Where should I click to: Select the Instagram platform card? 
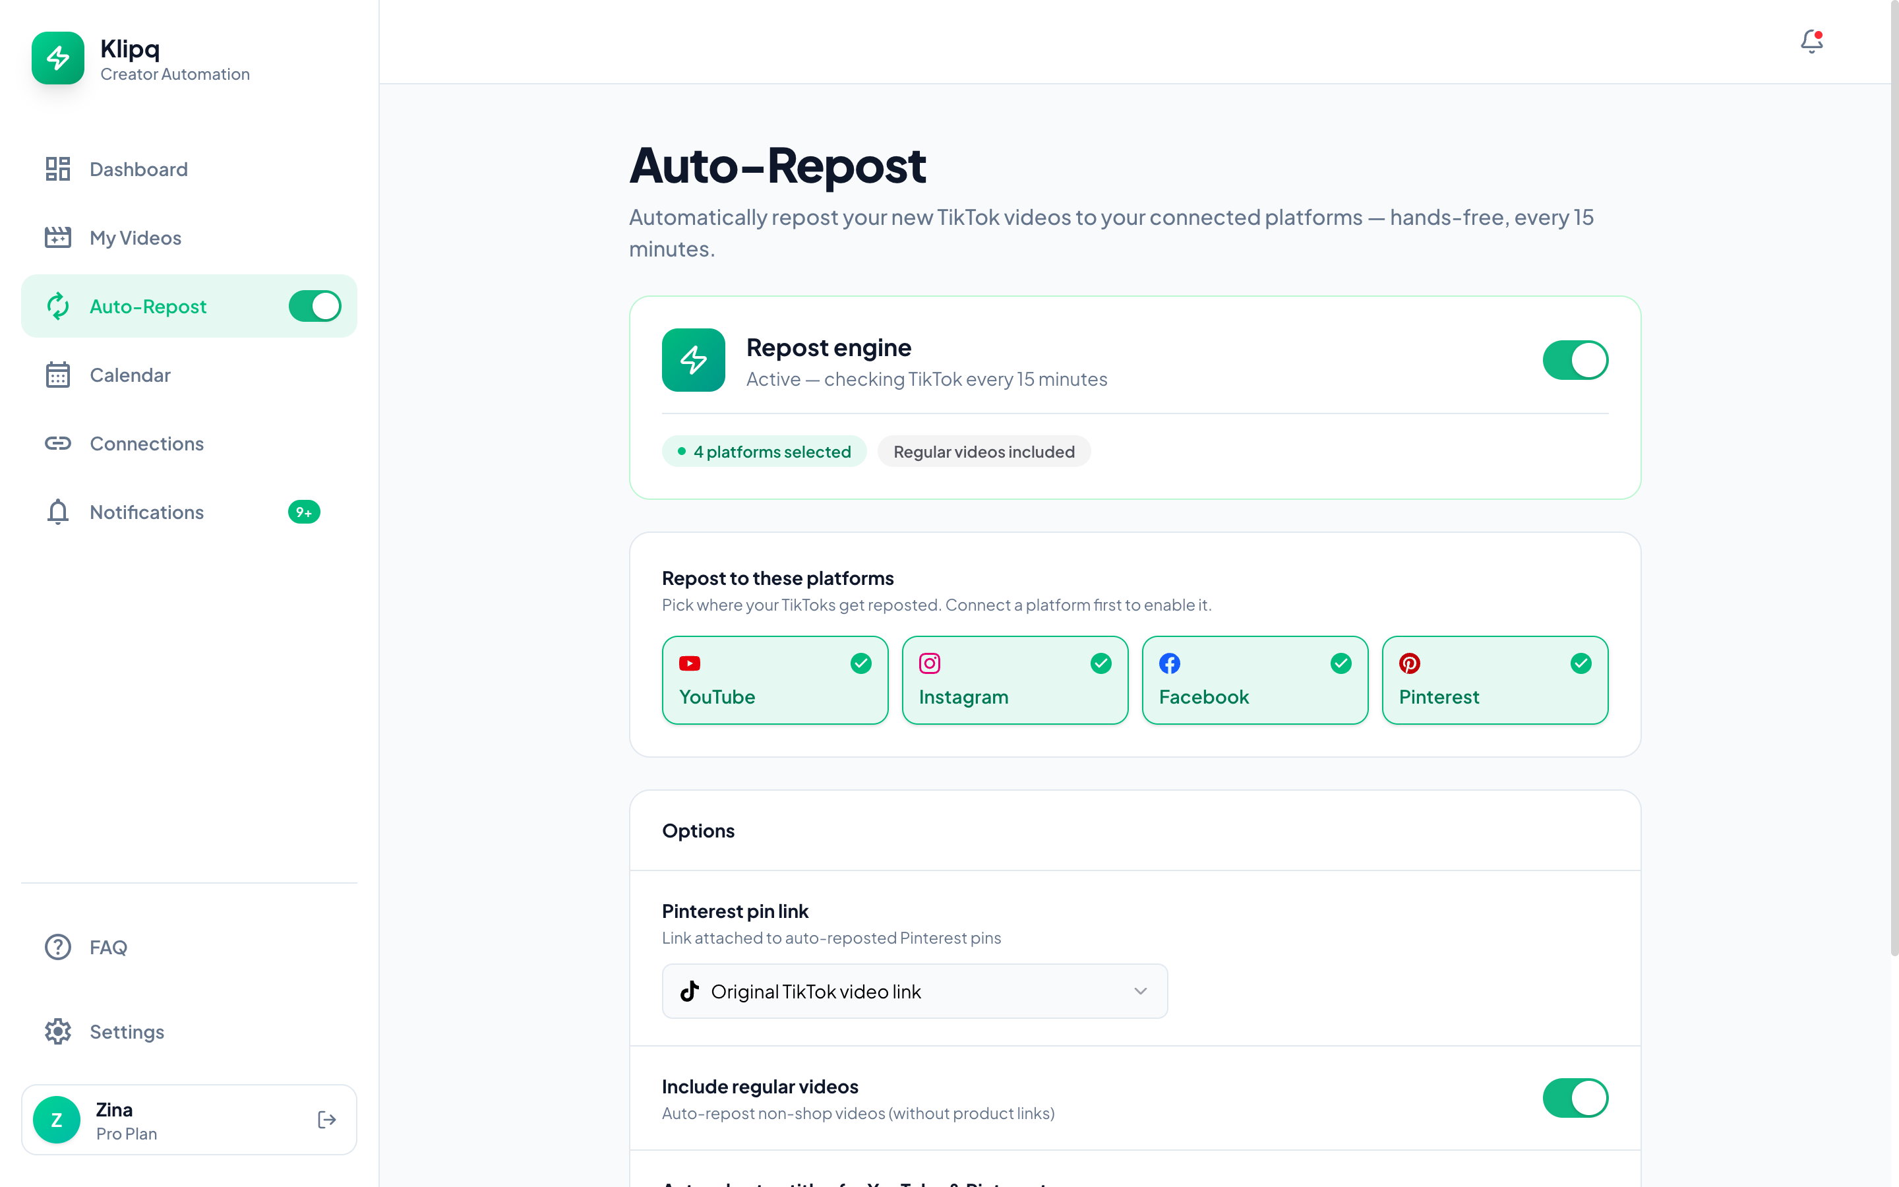coord(1015,680)
